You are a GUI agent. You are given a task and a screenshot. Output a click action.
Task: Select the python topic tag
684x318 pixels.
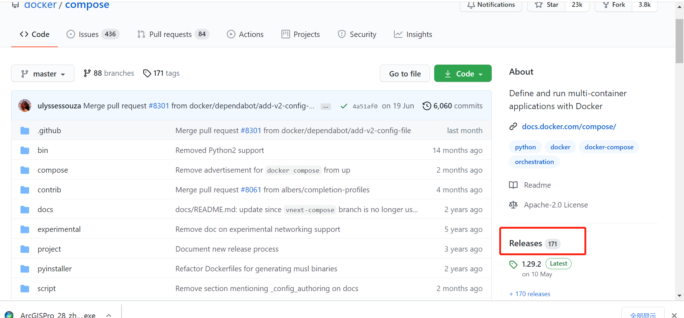pyautogui.click(x=525, y=147)
